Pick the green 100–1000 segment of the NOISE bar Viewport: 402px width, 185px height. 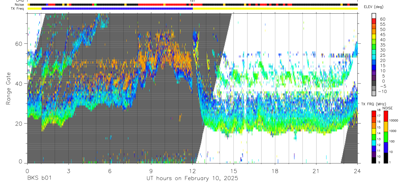(x=385, y=137)
